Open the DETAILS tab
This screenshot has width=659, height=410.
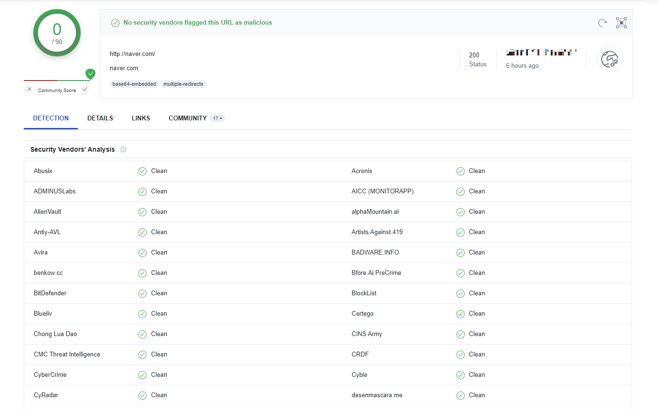tap(100, 118)
